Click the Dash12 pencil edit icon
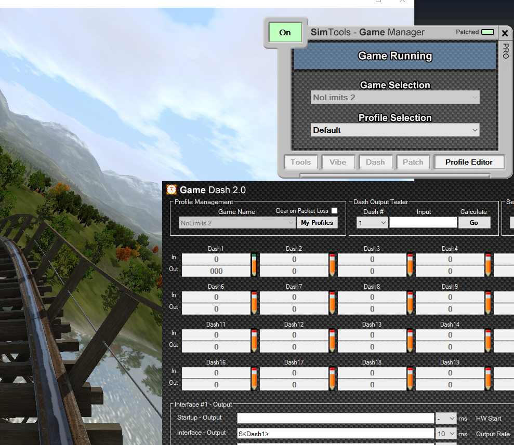The width and height of the screenshot is (514, 445). [x=332, y=341]
